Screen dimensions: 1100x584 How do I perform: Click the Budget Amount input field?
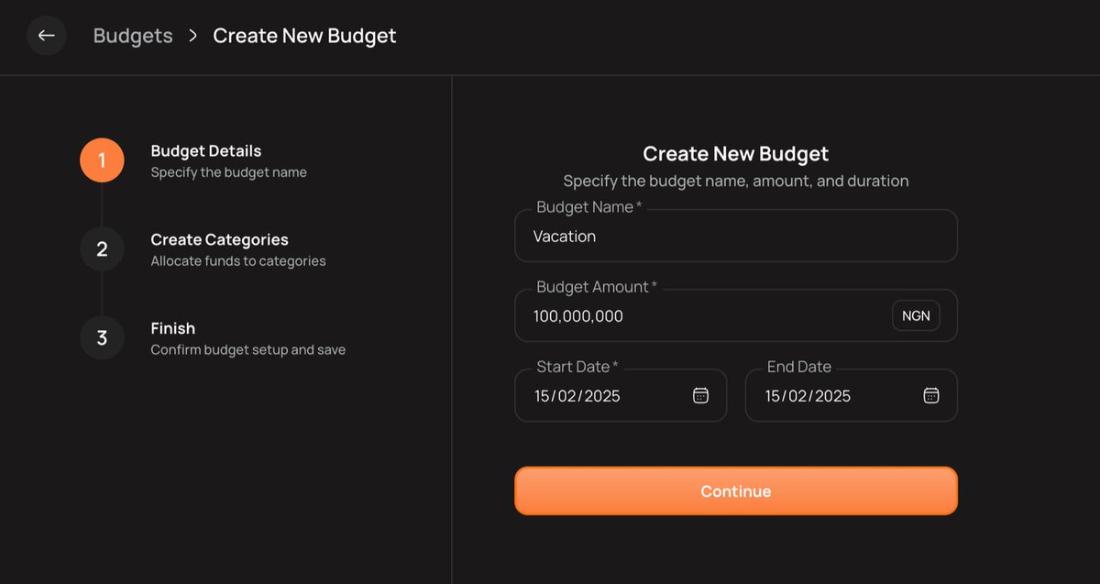[736, 315]
